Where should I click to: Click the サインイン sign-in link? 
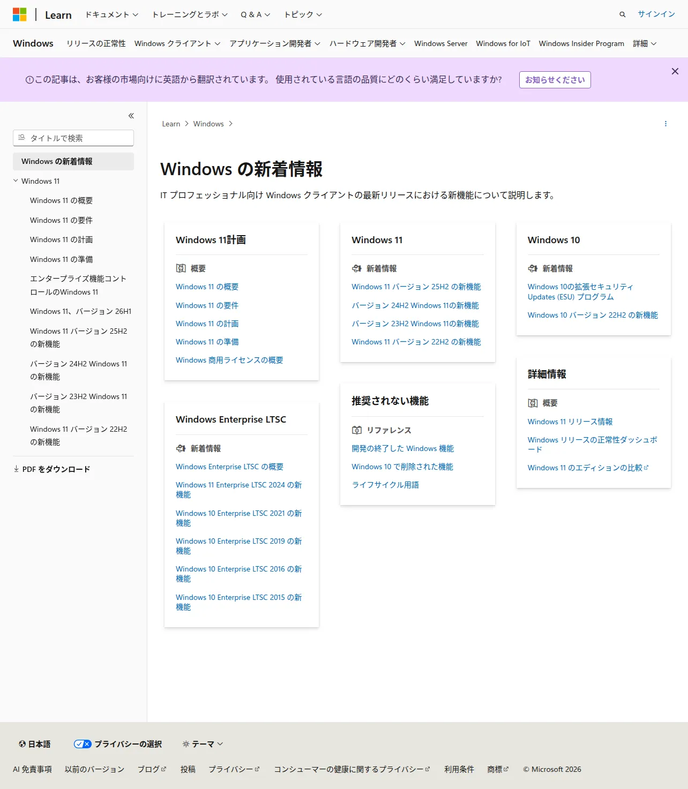(x=656, y=14)
